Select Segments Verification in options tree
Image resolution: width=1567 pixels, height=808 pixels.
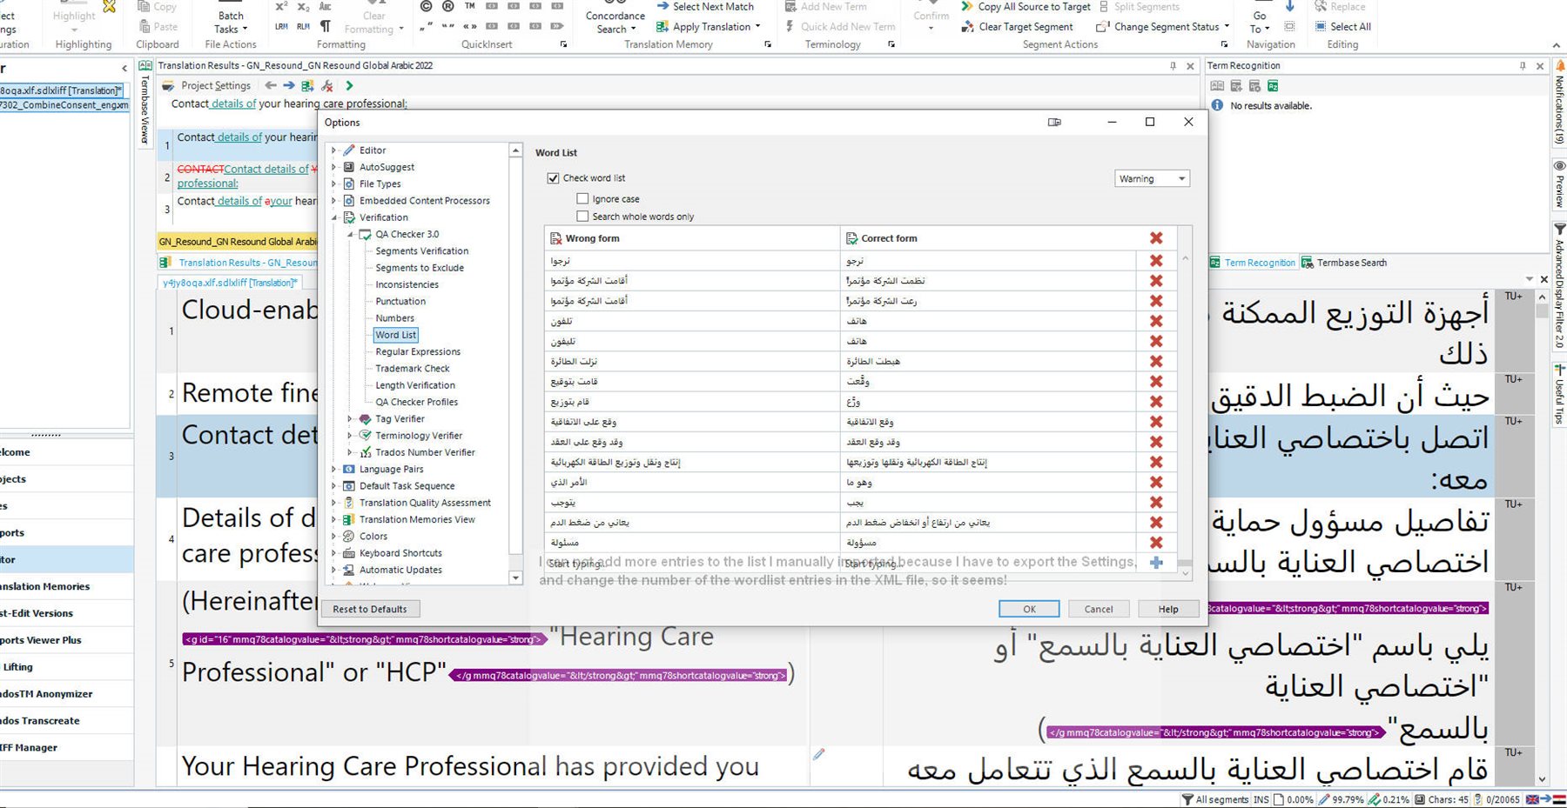click(421, 251)
